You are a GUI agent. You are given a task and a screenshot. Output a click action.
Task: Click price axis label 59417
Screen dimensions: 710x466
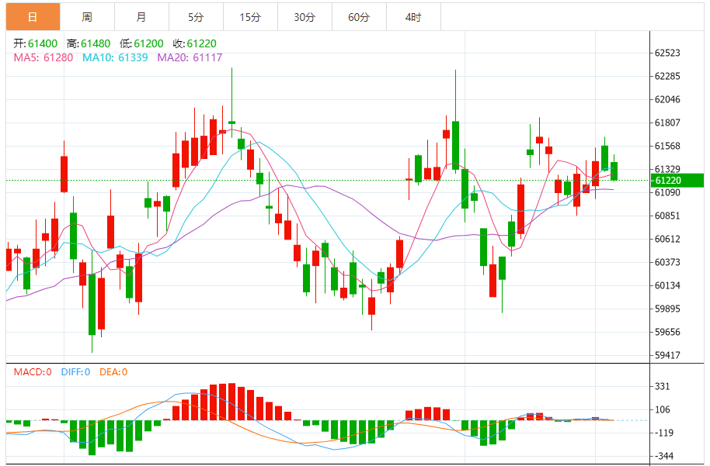click(667, 355)
